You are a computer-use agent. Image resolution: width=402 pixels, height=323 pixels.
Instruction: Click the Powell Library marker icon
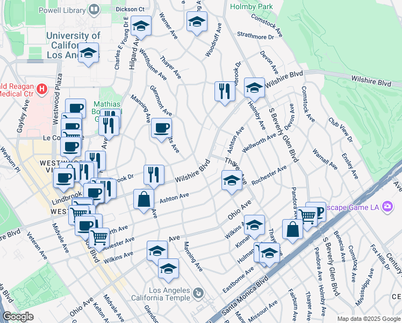pyautogui.click(x=94, y=10)
